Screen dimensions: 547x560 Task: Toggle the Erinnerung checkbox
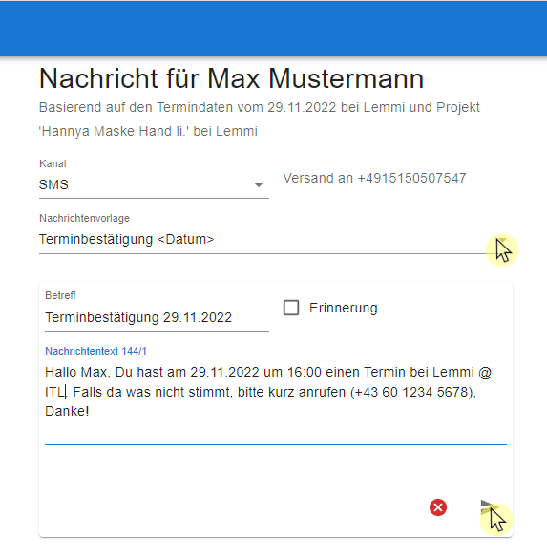coord(291,308)
